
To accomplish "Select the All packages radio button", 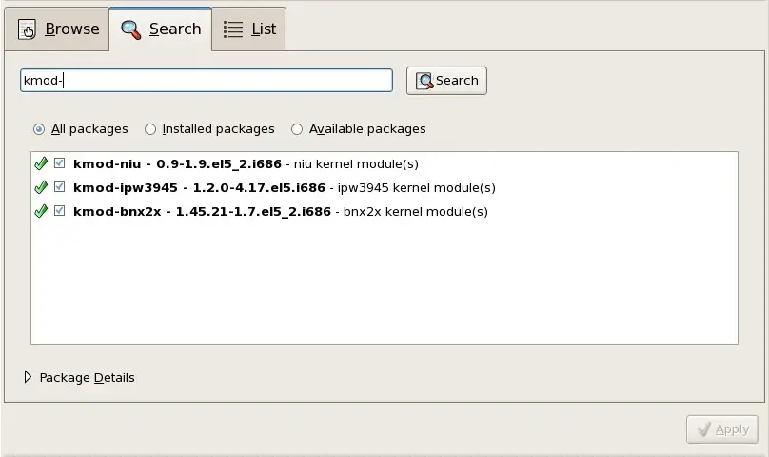I will click(39, 129).
